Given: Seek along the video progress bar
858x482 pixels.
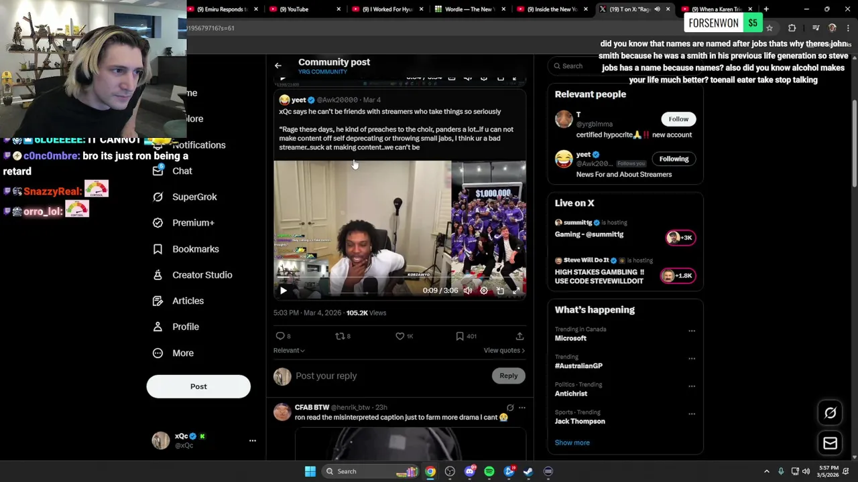Looking at the screenshot, I should [x=399, y=276].
